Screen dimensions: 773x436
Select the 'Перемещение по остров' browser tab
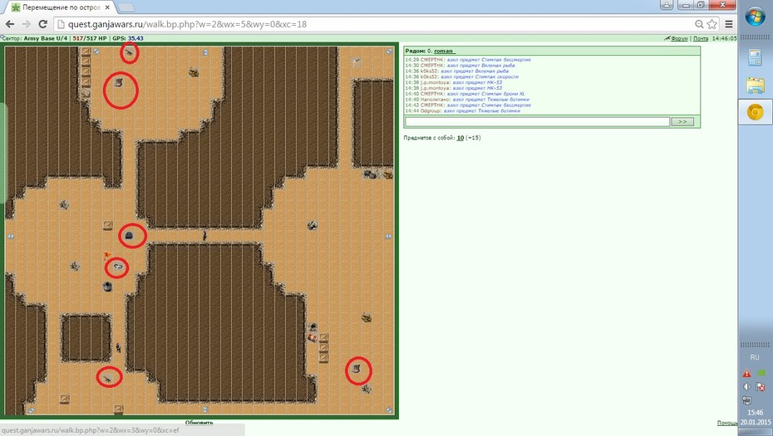pyautogui.click(x=60, y=7)
